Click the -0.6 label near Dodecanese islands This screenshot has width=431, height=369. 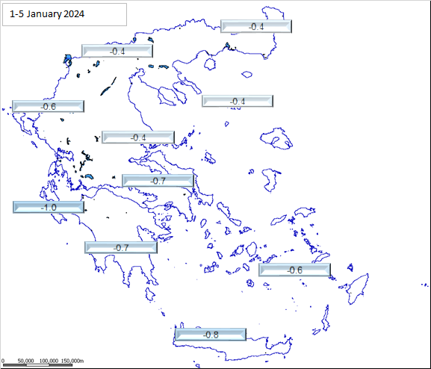294,270
